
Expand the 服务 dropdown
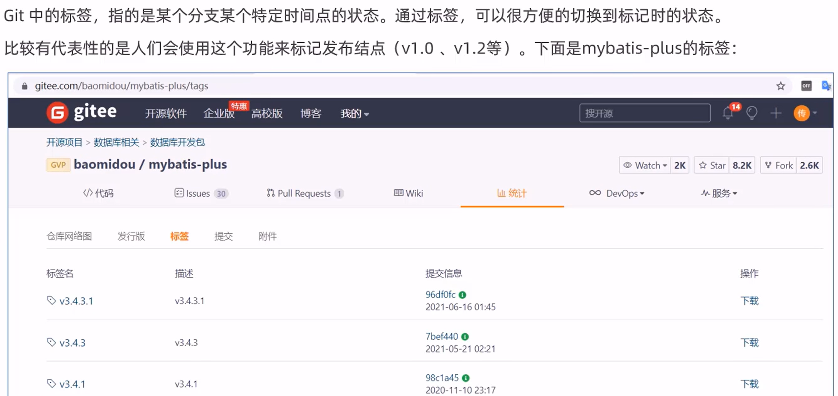719,193
